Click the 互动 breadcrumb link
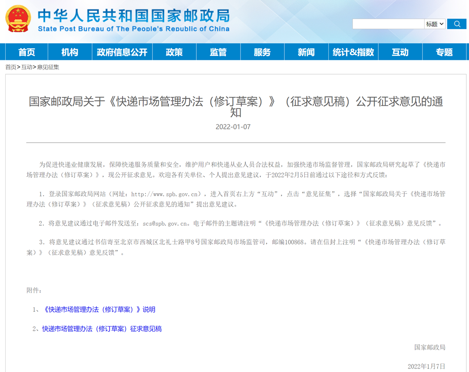This screenshot has width=469, height=372. [x=26, y=67]
